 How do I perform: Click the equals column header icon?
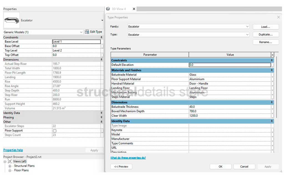coord(272,55)
